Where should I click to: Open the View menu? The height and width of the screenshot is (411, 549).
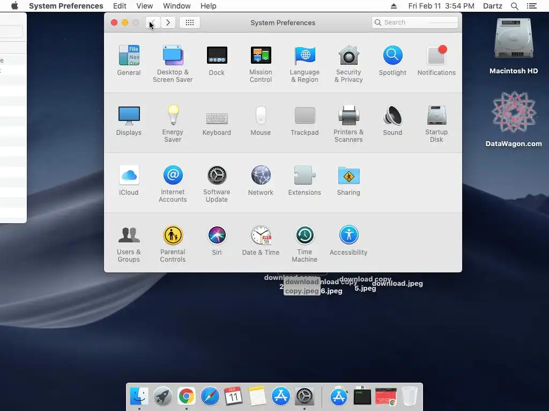point(145,6)
